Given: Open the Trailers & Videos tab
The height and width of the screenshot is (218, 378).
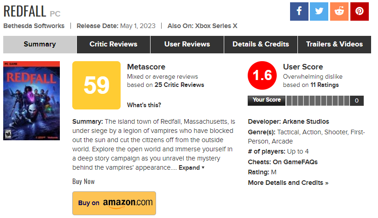Looking at the screenshot, I should [x=334, y=44].
